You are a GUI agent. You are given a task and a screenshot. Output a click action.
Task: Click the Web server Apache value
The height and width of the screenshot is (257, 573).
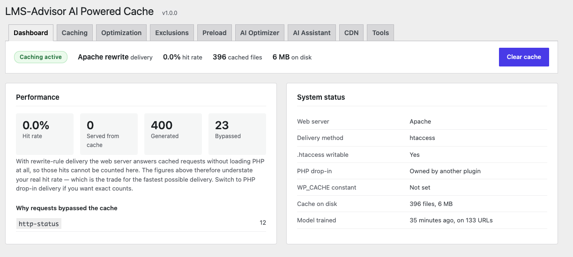[420, 122]
